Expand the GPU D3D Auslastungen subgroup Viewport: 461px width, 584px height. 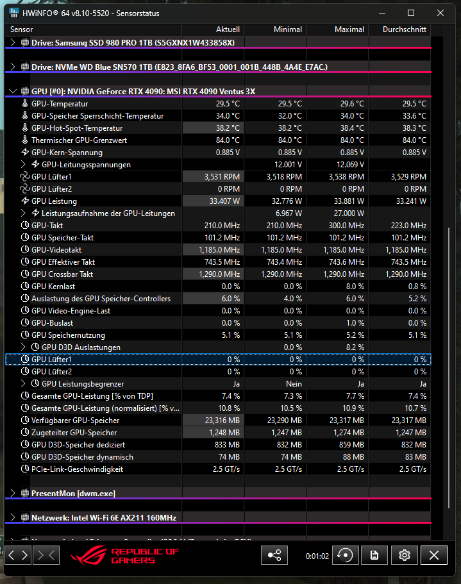tap(23, 347)
